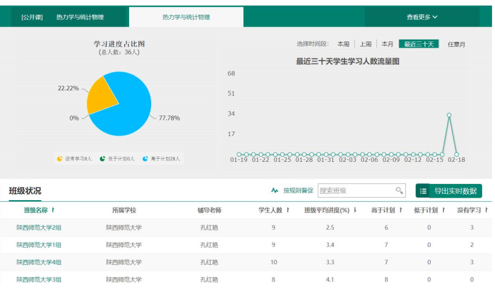495x289 pixels.
Task: Click the 按规则督促 chart icon
Action: click(275, 191)
